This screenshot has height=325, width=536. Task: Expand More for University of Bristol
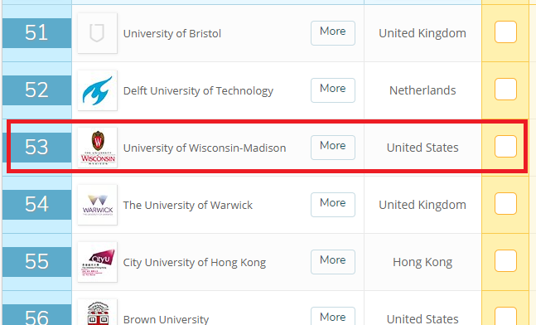[x=333, y=33]
